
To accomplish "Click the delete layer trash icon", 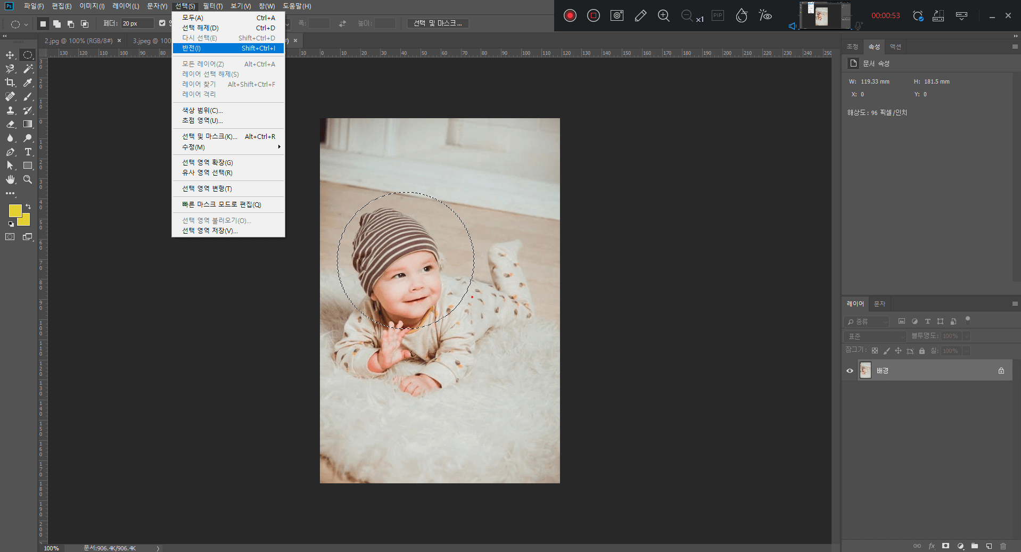I will 1003,546.
